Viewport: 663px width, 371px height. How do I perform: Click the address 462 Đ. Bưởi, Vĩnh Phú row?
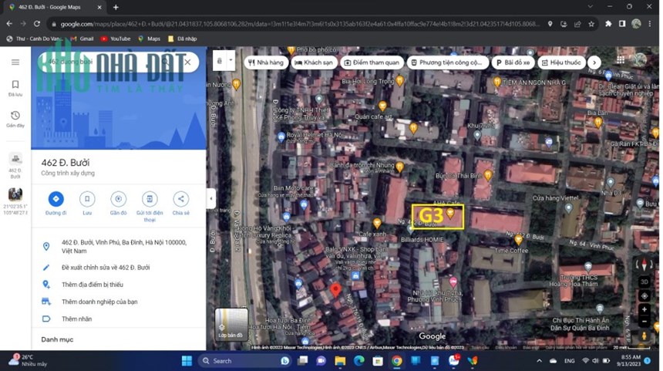[x=119, y=246]
